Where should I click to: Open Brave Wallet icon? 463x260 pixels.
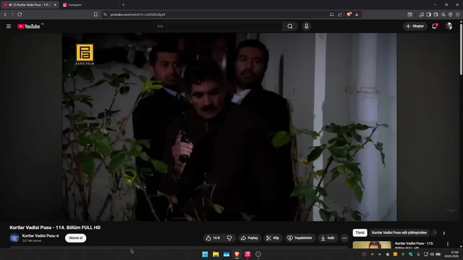click(436, 14)
